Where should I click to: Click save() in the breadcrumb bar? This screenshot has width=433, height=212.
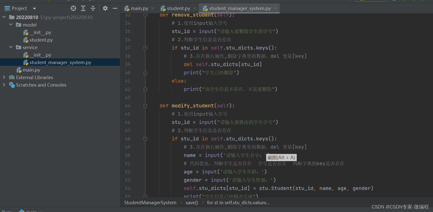pos(192,202)
